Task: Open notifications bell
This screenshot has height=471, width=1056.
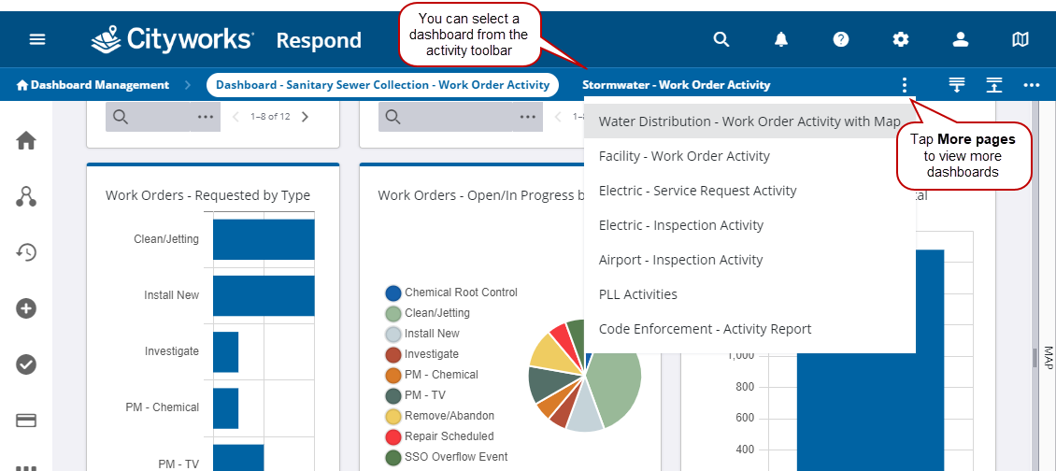Action: 781,40
